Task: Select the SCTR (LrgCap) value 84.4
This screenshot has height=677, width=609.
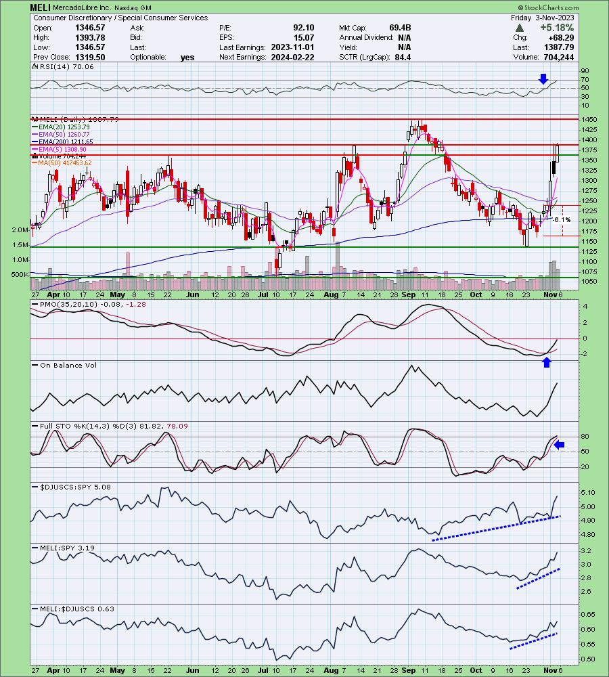Action: pos(402,58)
